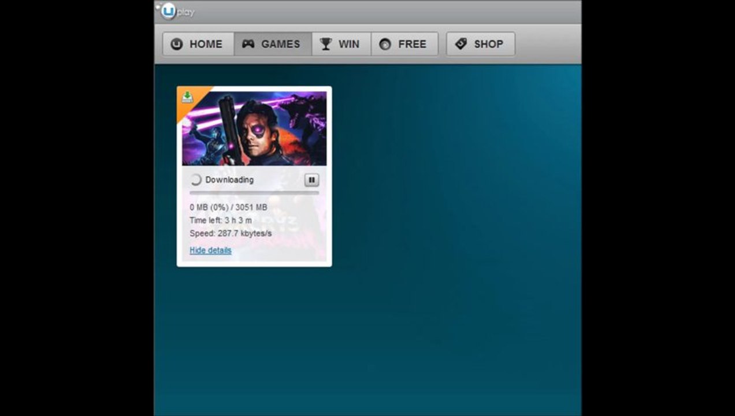Go to the FREE tab

pos(404,44)
